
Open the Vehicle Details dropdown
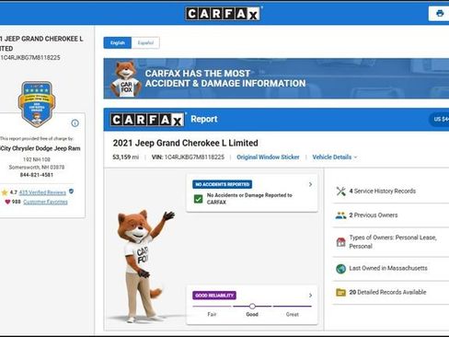(x=335, y=157)
